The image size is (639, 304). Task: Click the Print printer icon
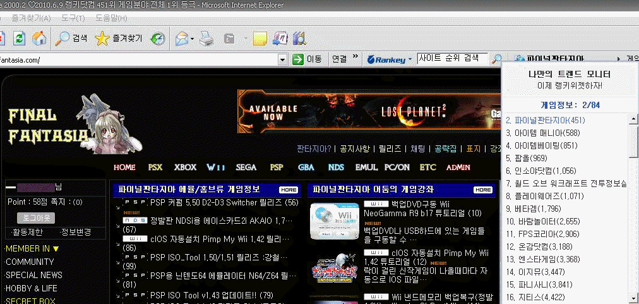(206, 39)
